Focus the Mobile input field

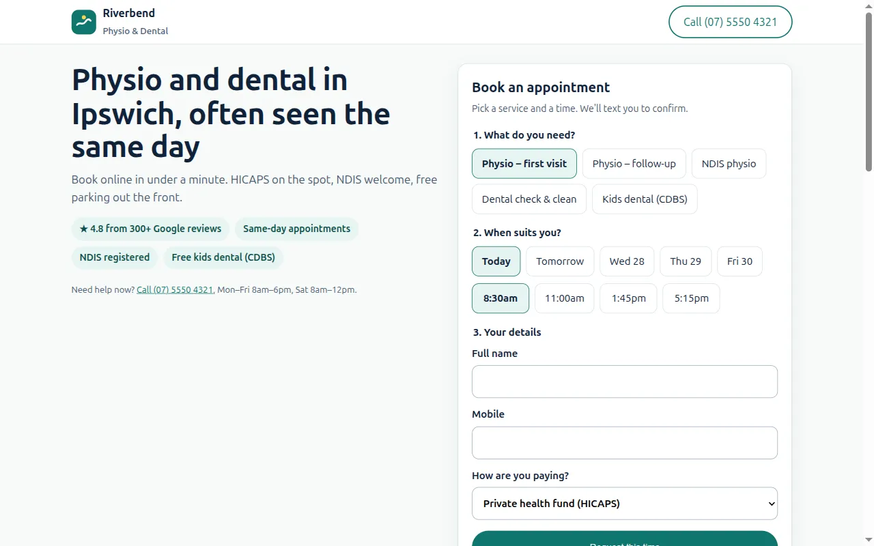coord(625,443)
